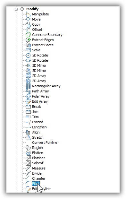Click the Polar Array icon
The image size is (126, 199).
(28, 96)
